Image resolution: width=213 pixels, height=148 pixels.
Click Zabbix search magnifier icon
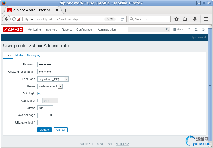(x=167, y=30)
